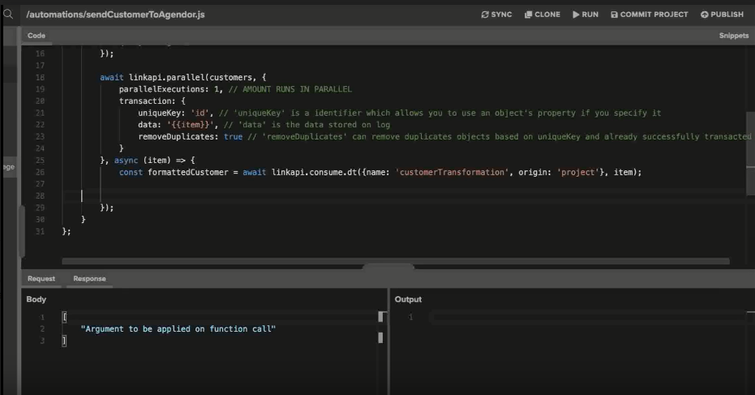Open the Snippets panel tab
The image size is (755, 395).
coord(733,36)
